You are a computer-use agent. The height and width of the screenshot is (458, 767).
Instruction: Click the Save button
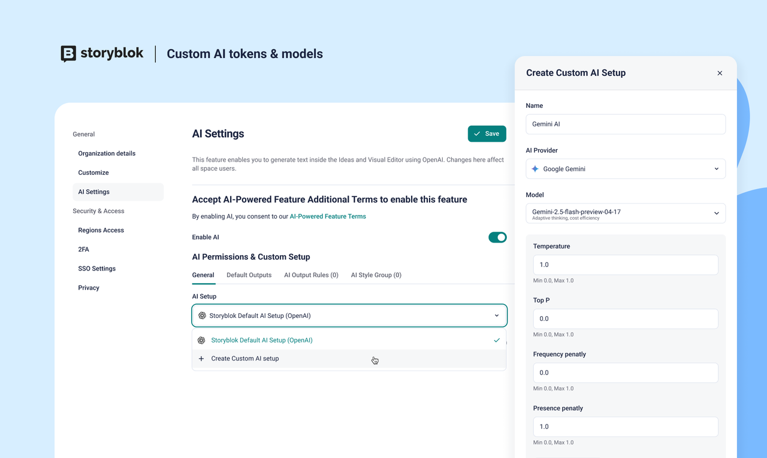point(487,134)
